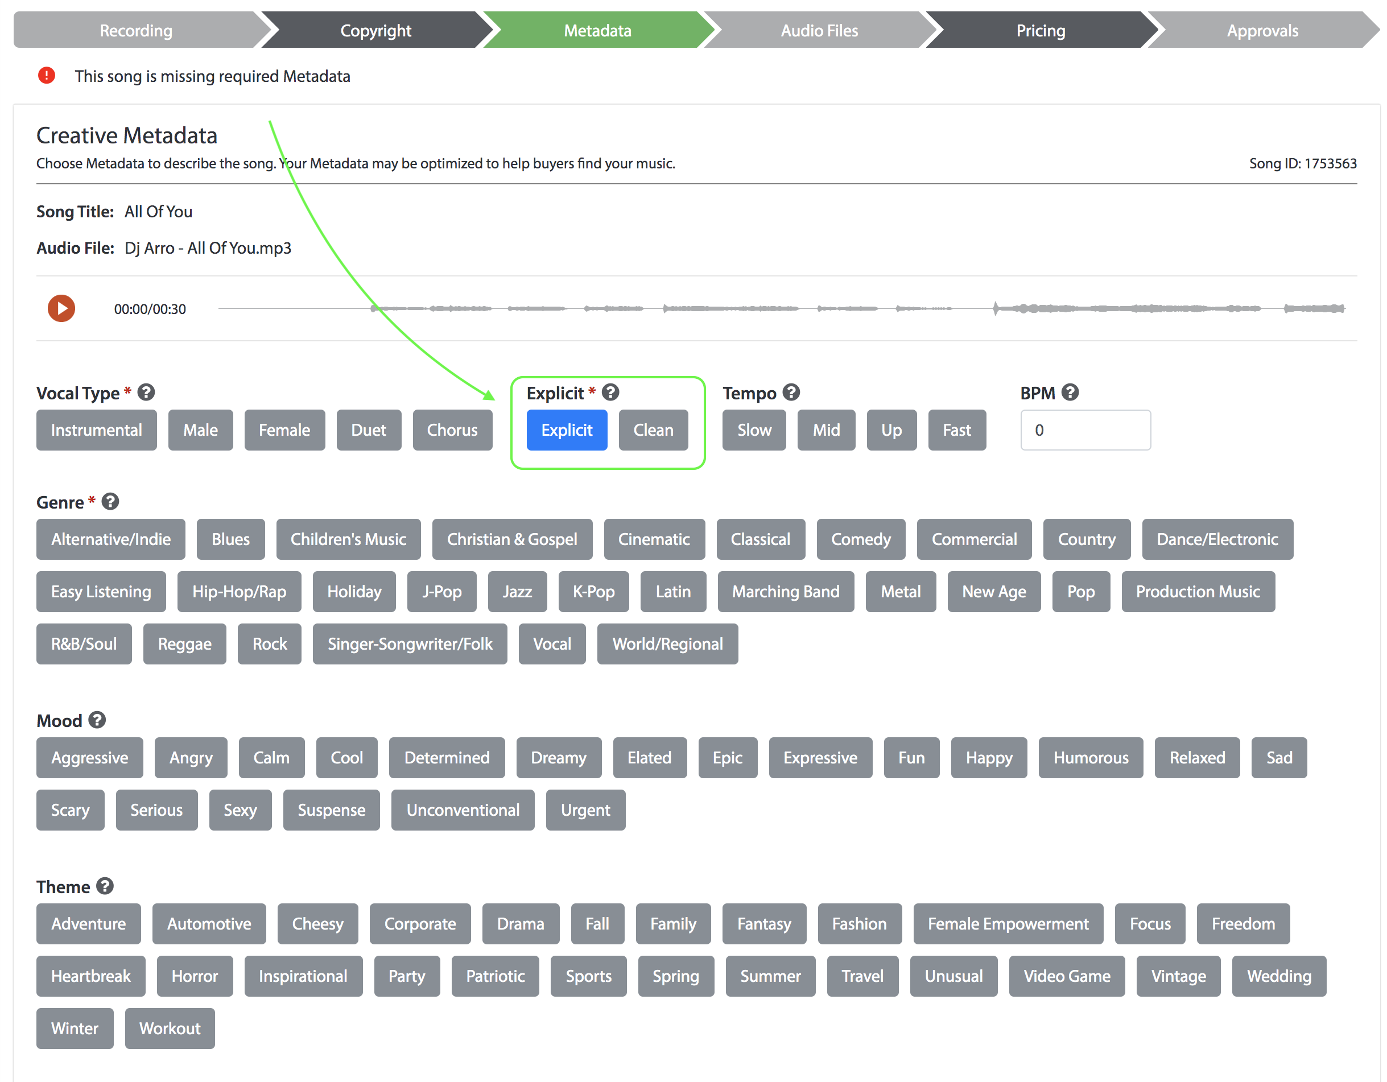
Task: Select the Corporate theme
Action: pyautogui.click(x=420, y=923)
